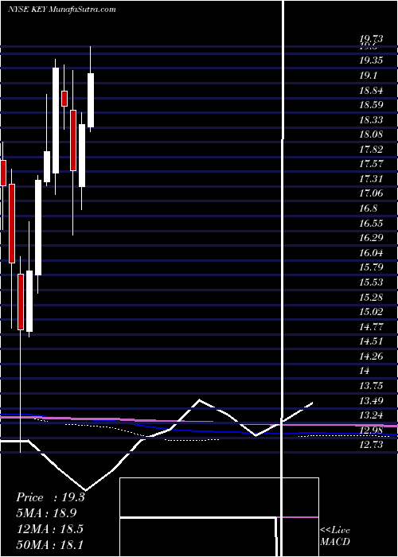
Task: Click the 14.26 price axis label
Action: pos(371,356)
